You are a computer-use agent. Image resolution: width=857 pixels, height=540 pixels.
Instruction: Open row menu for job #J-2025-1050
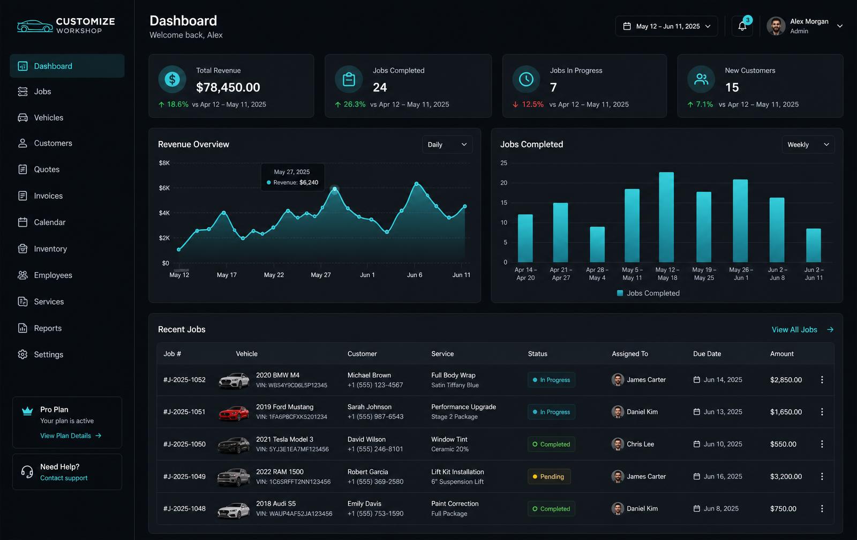click(822, 444)
